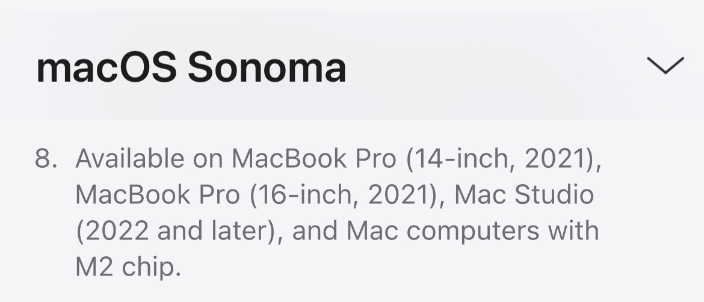Click the word Studio in footnote

[x=554, y=195]
